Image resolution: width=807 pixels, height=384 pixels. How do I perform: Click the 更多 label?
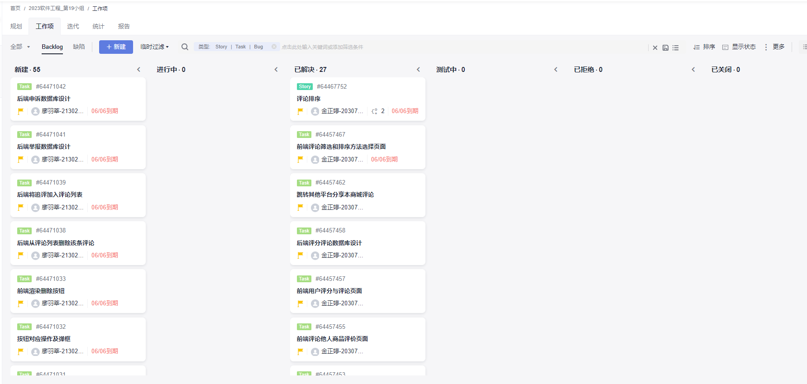coord(778,47)
